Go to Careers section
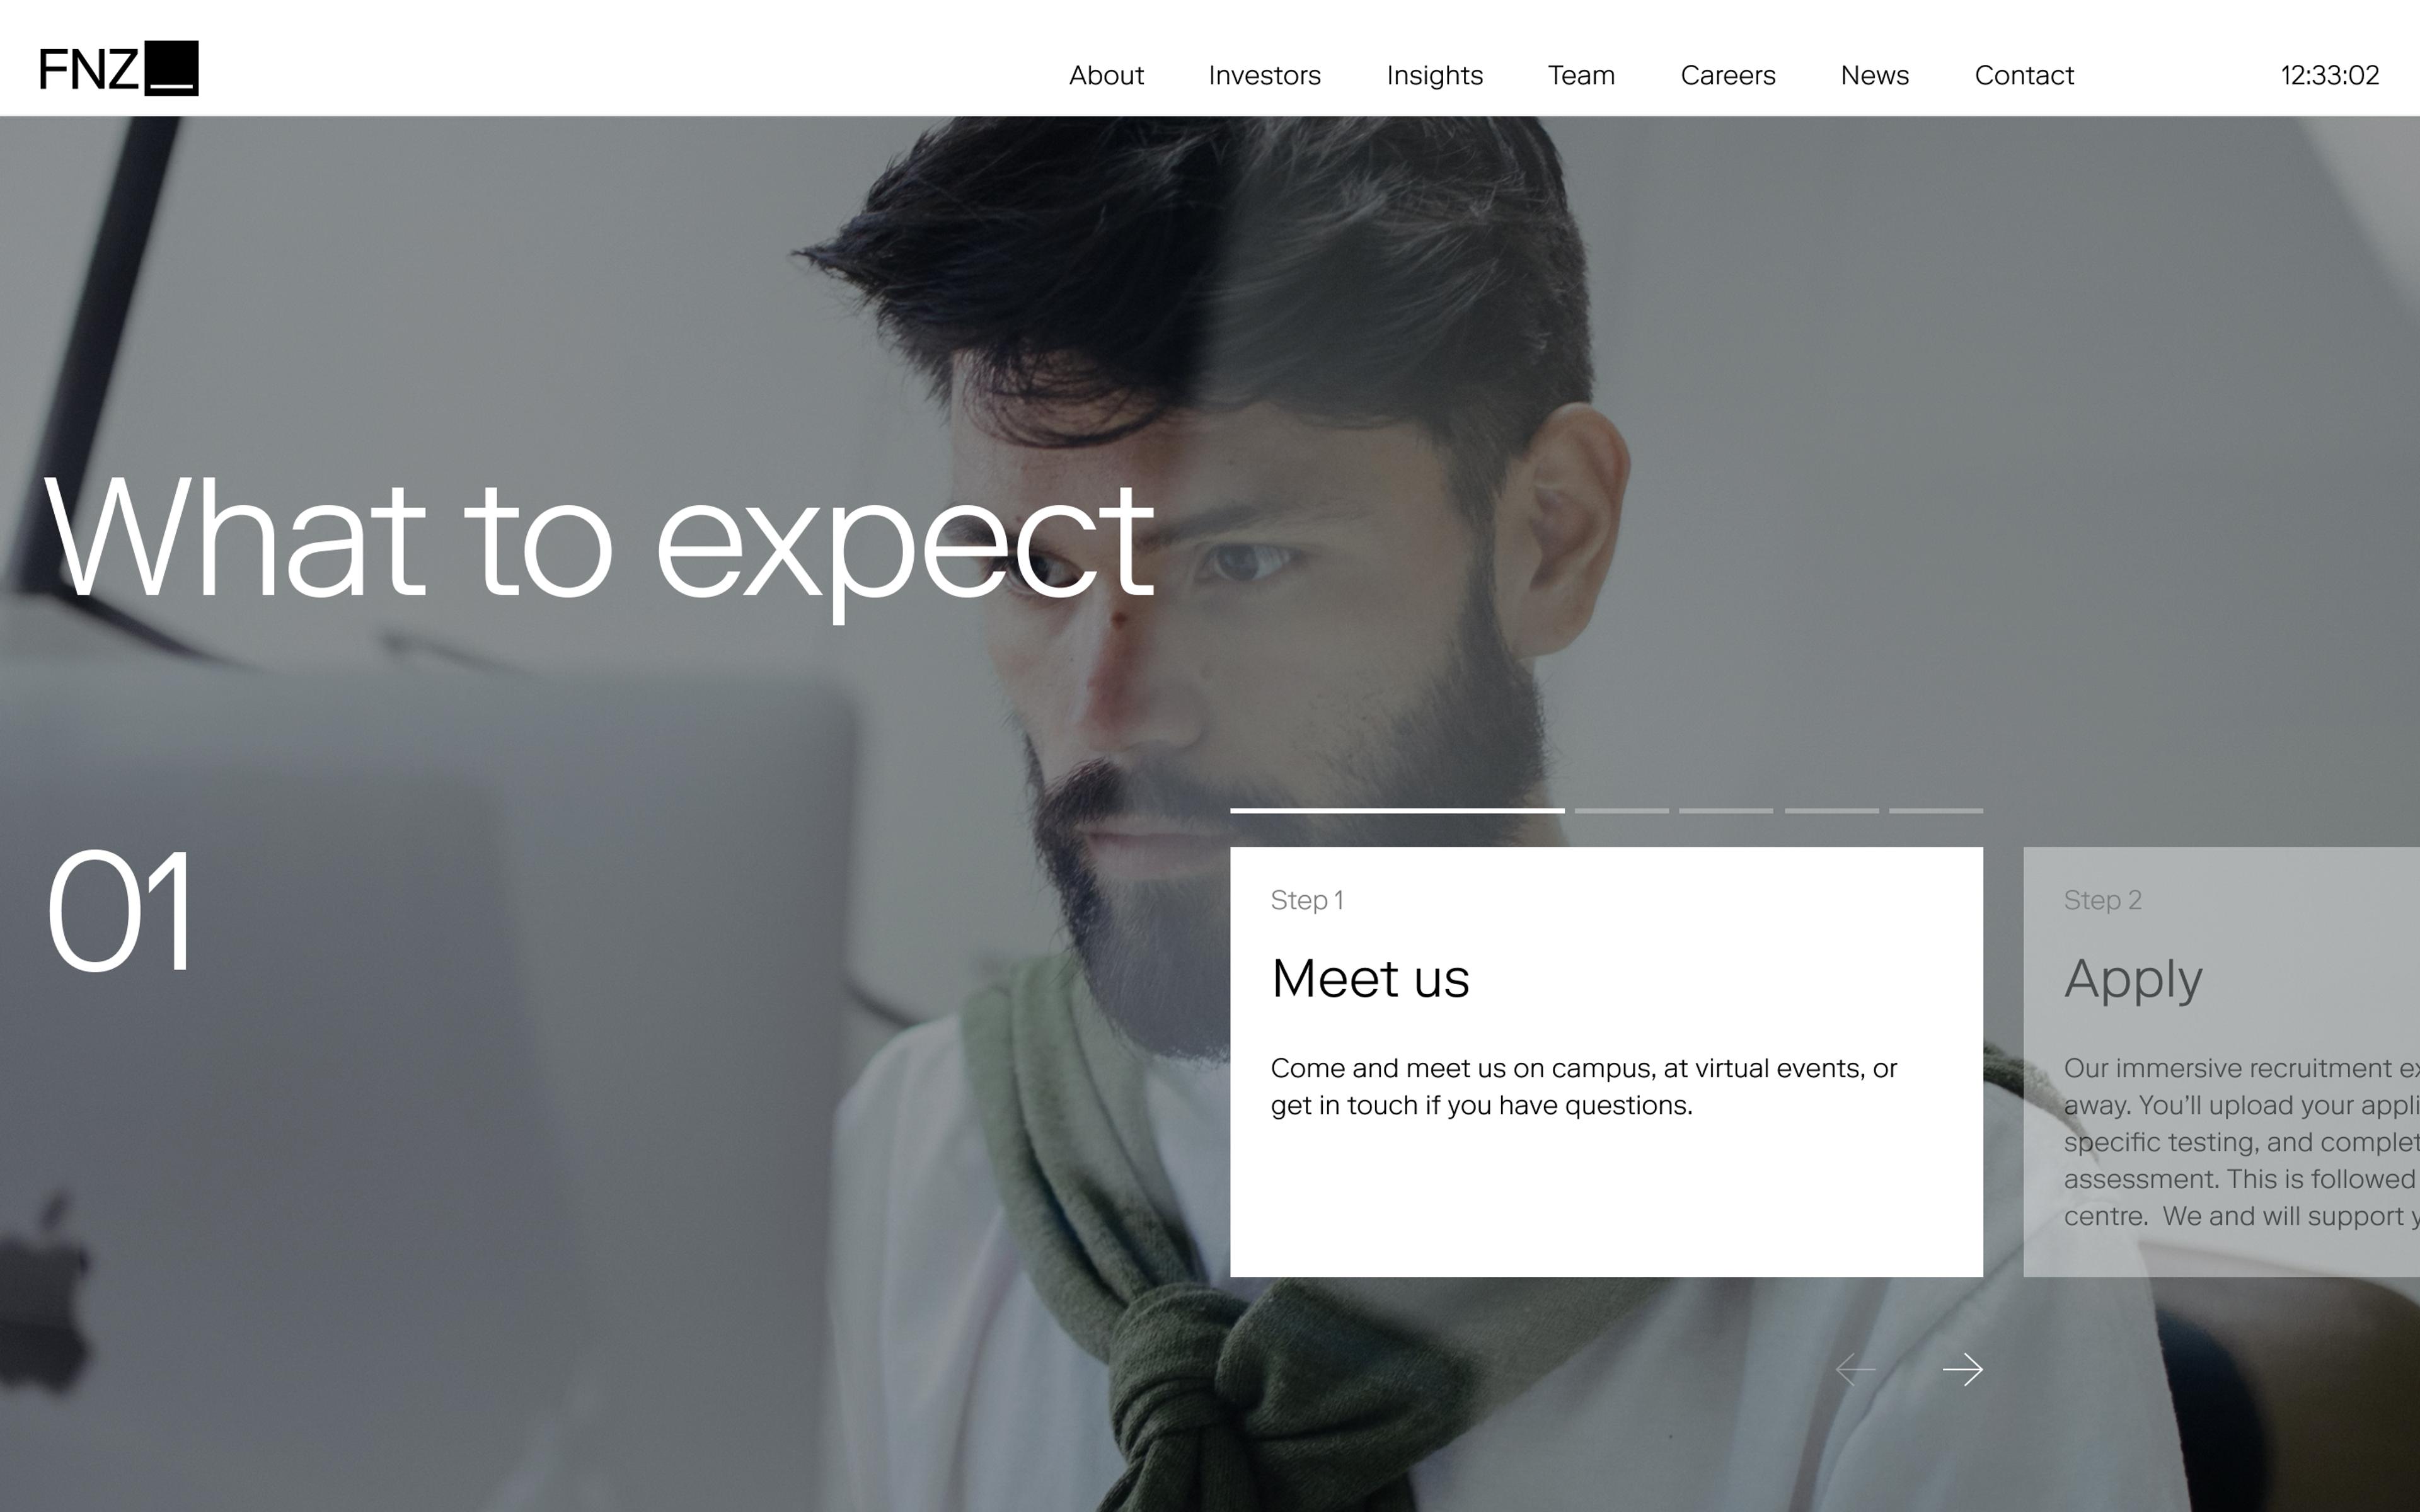 pyautogui.click(x=1728, y=75)
